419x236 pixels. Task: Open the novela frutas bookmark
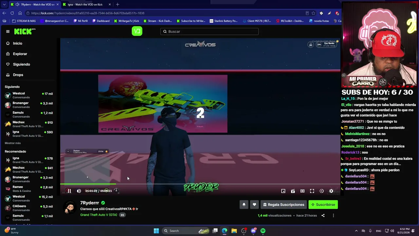click(x=319, y=21)
